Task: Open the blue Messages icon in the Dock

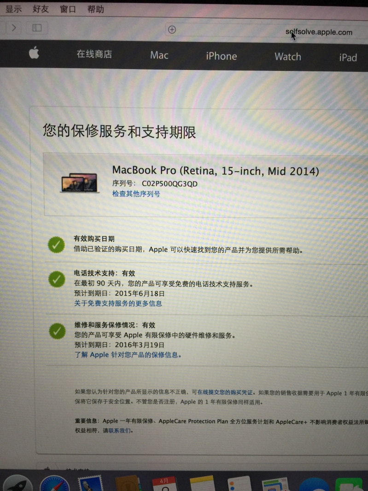Action: (314, 484)
